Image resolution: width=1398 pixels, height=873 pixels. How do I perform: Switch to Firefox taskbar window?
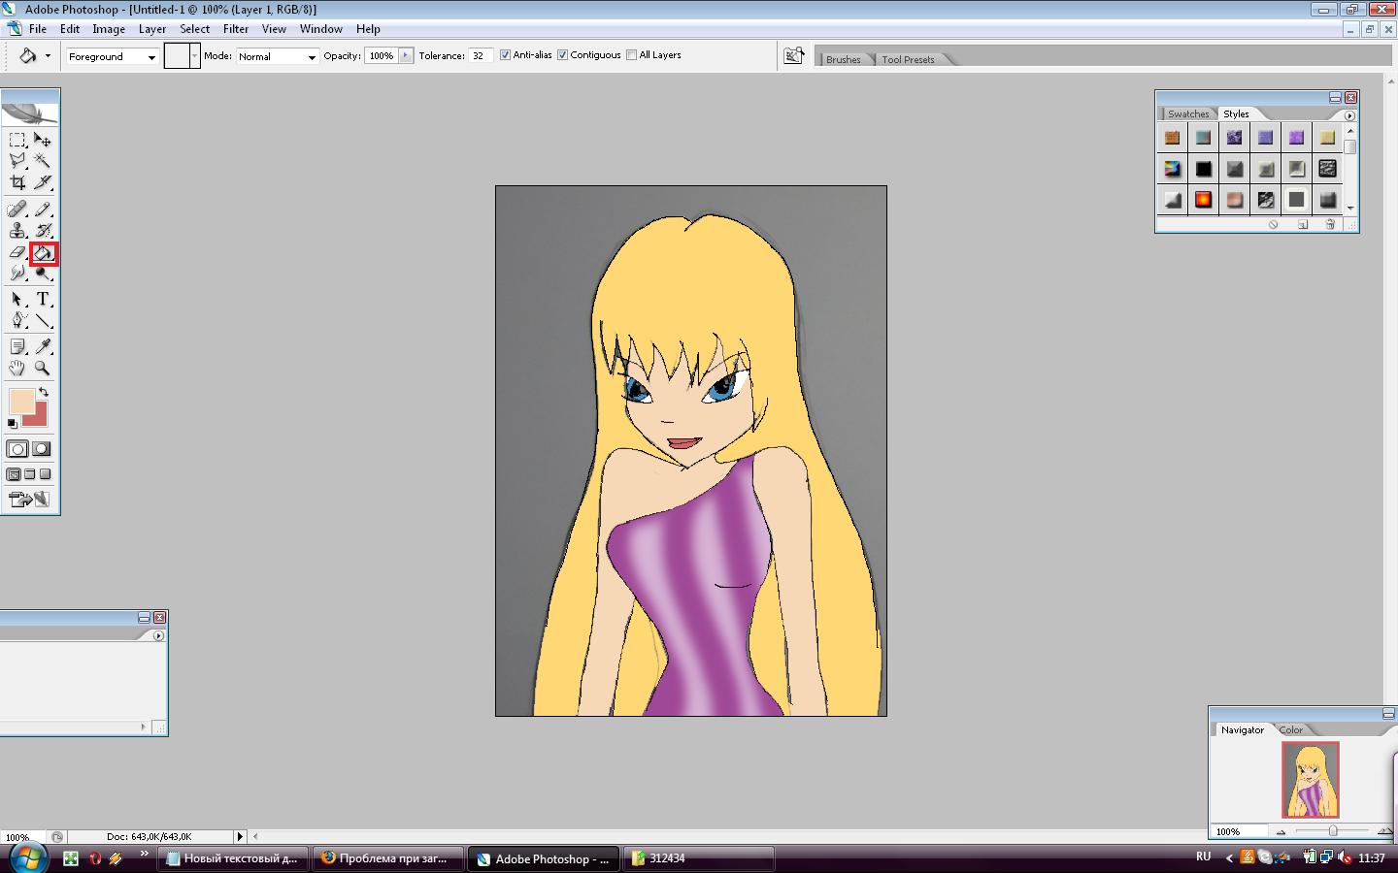pos(388,858)
